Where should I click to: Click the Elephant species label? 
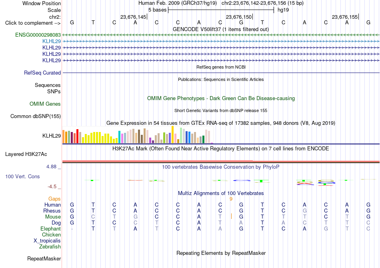click(51, 229)
